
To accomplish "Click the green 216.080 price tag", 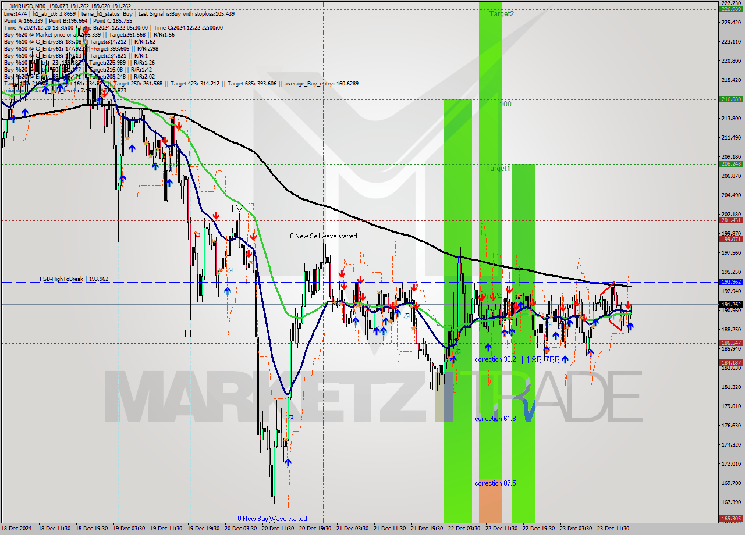I will point(731,99).
